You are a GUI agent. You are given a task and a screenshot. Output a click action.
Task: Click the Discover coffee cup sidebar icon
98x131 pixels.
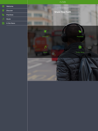pos(3,10)
